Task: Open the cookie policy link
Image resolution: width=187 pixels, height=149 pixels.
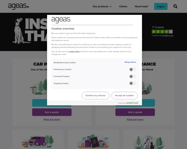Action: (74, 52)
